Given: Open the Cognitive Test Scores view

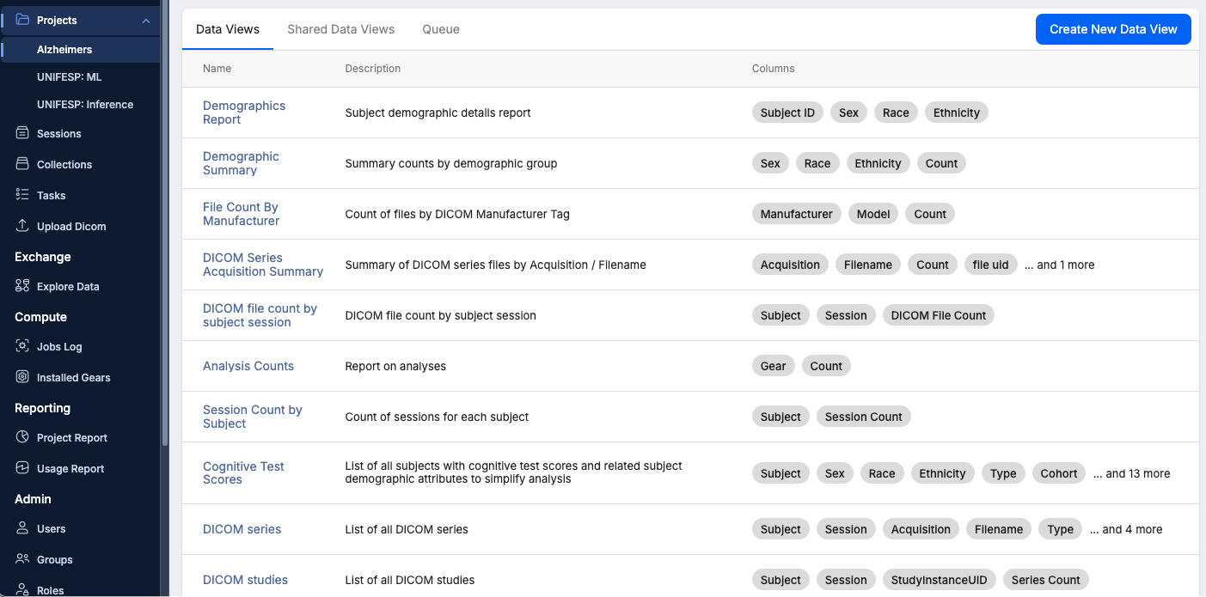Looking at the screenshot, I should point(243,472).
